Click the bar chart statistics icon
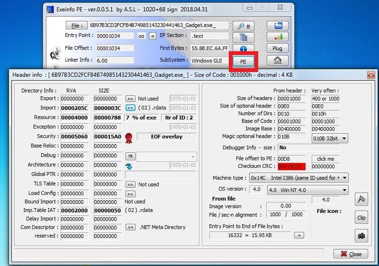The width and height of the screenshot is (379, 266). 277,37
